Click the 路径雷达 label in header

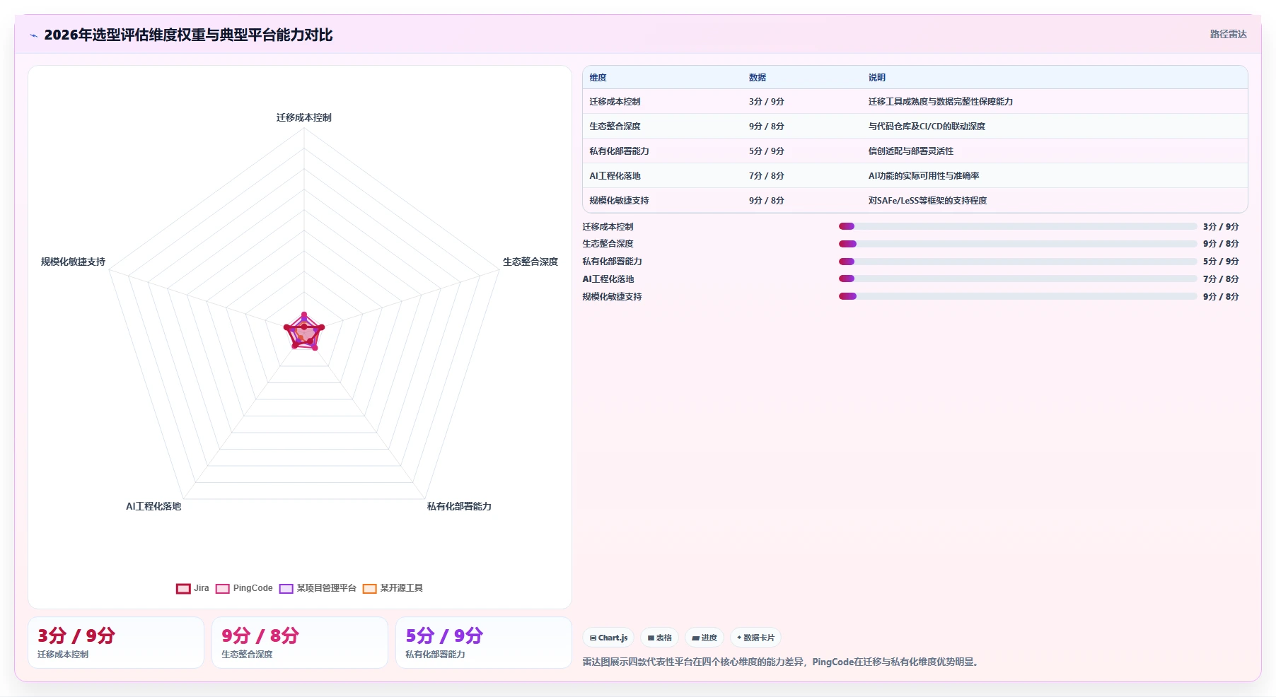pyautogui.click(x=1228, y=34)
